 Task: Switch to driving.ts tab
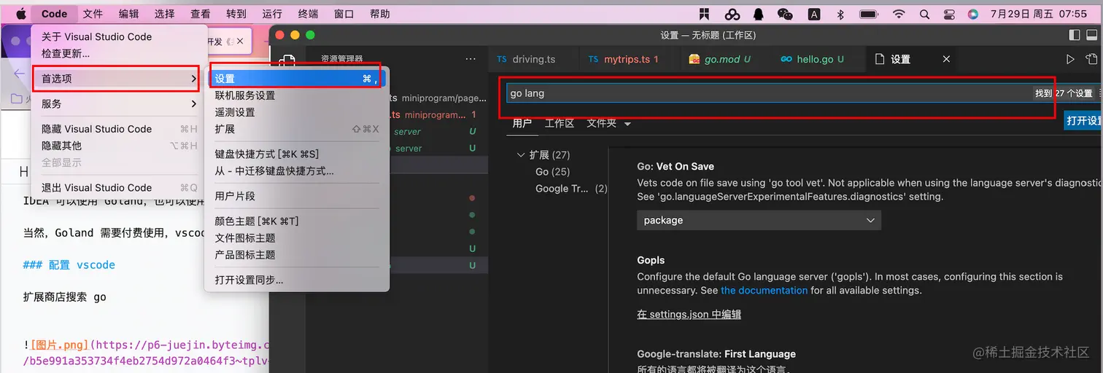[x=533, y=59]
